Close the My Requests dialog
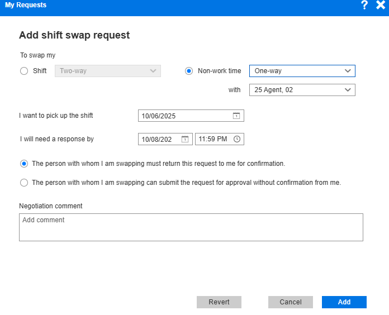The width and height of the screenshot is (389, 315). point(381,5)
